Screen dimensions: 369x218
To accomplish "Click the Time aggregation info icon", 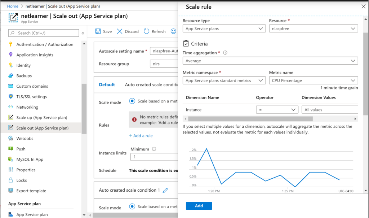I will click(x=225, y=53).
